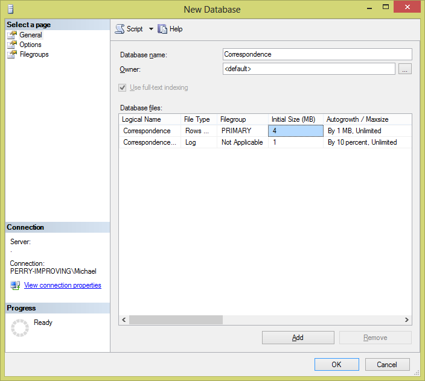The height and width of the screenshot is (381, 425).
Task: Click the Autogrowth / Maxsize column header
Action: pos(357,119)
